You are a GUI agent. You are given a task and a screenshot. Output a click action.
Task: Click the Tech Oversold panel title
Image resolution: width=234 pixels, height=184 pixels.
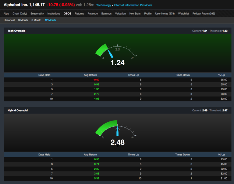click(16, 31)
